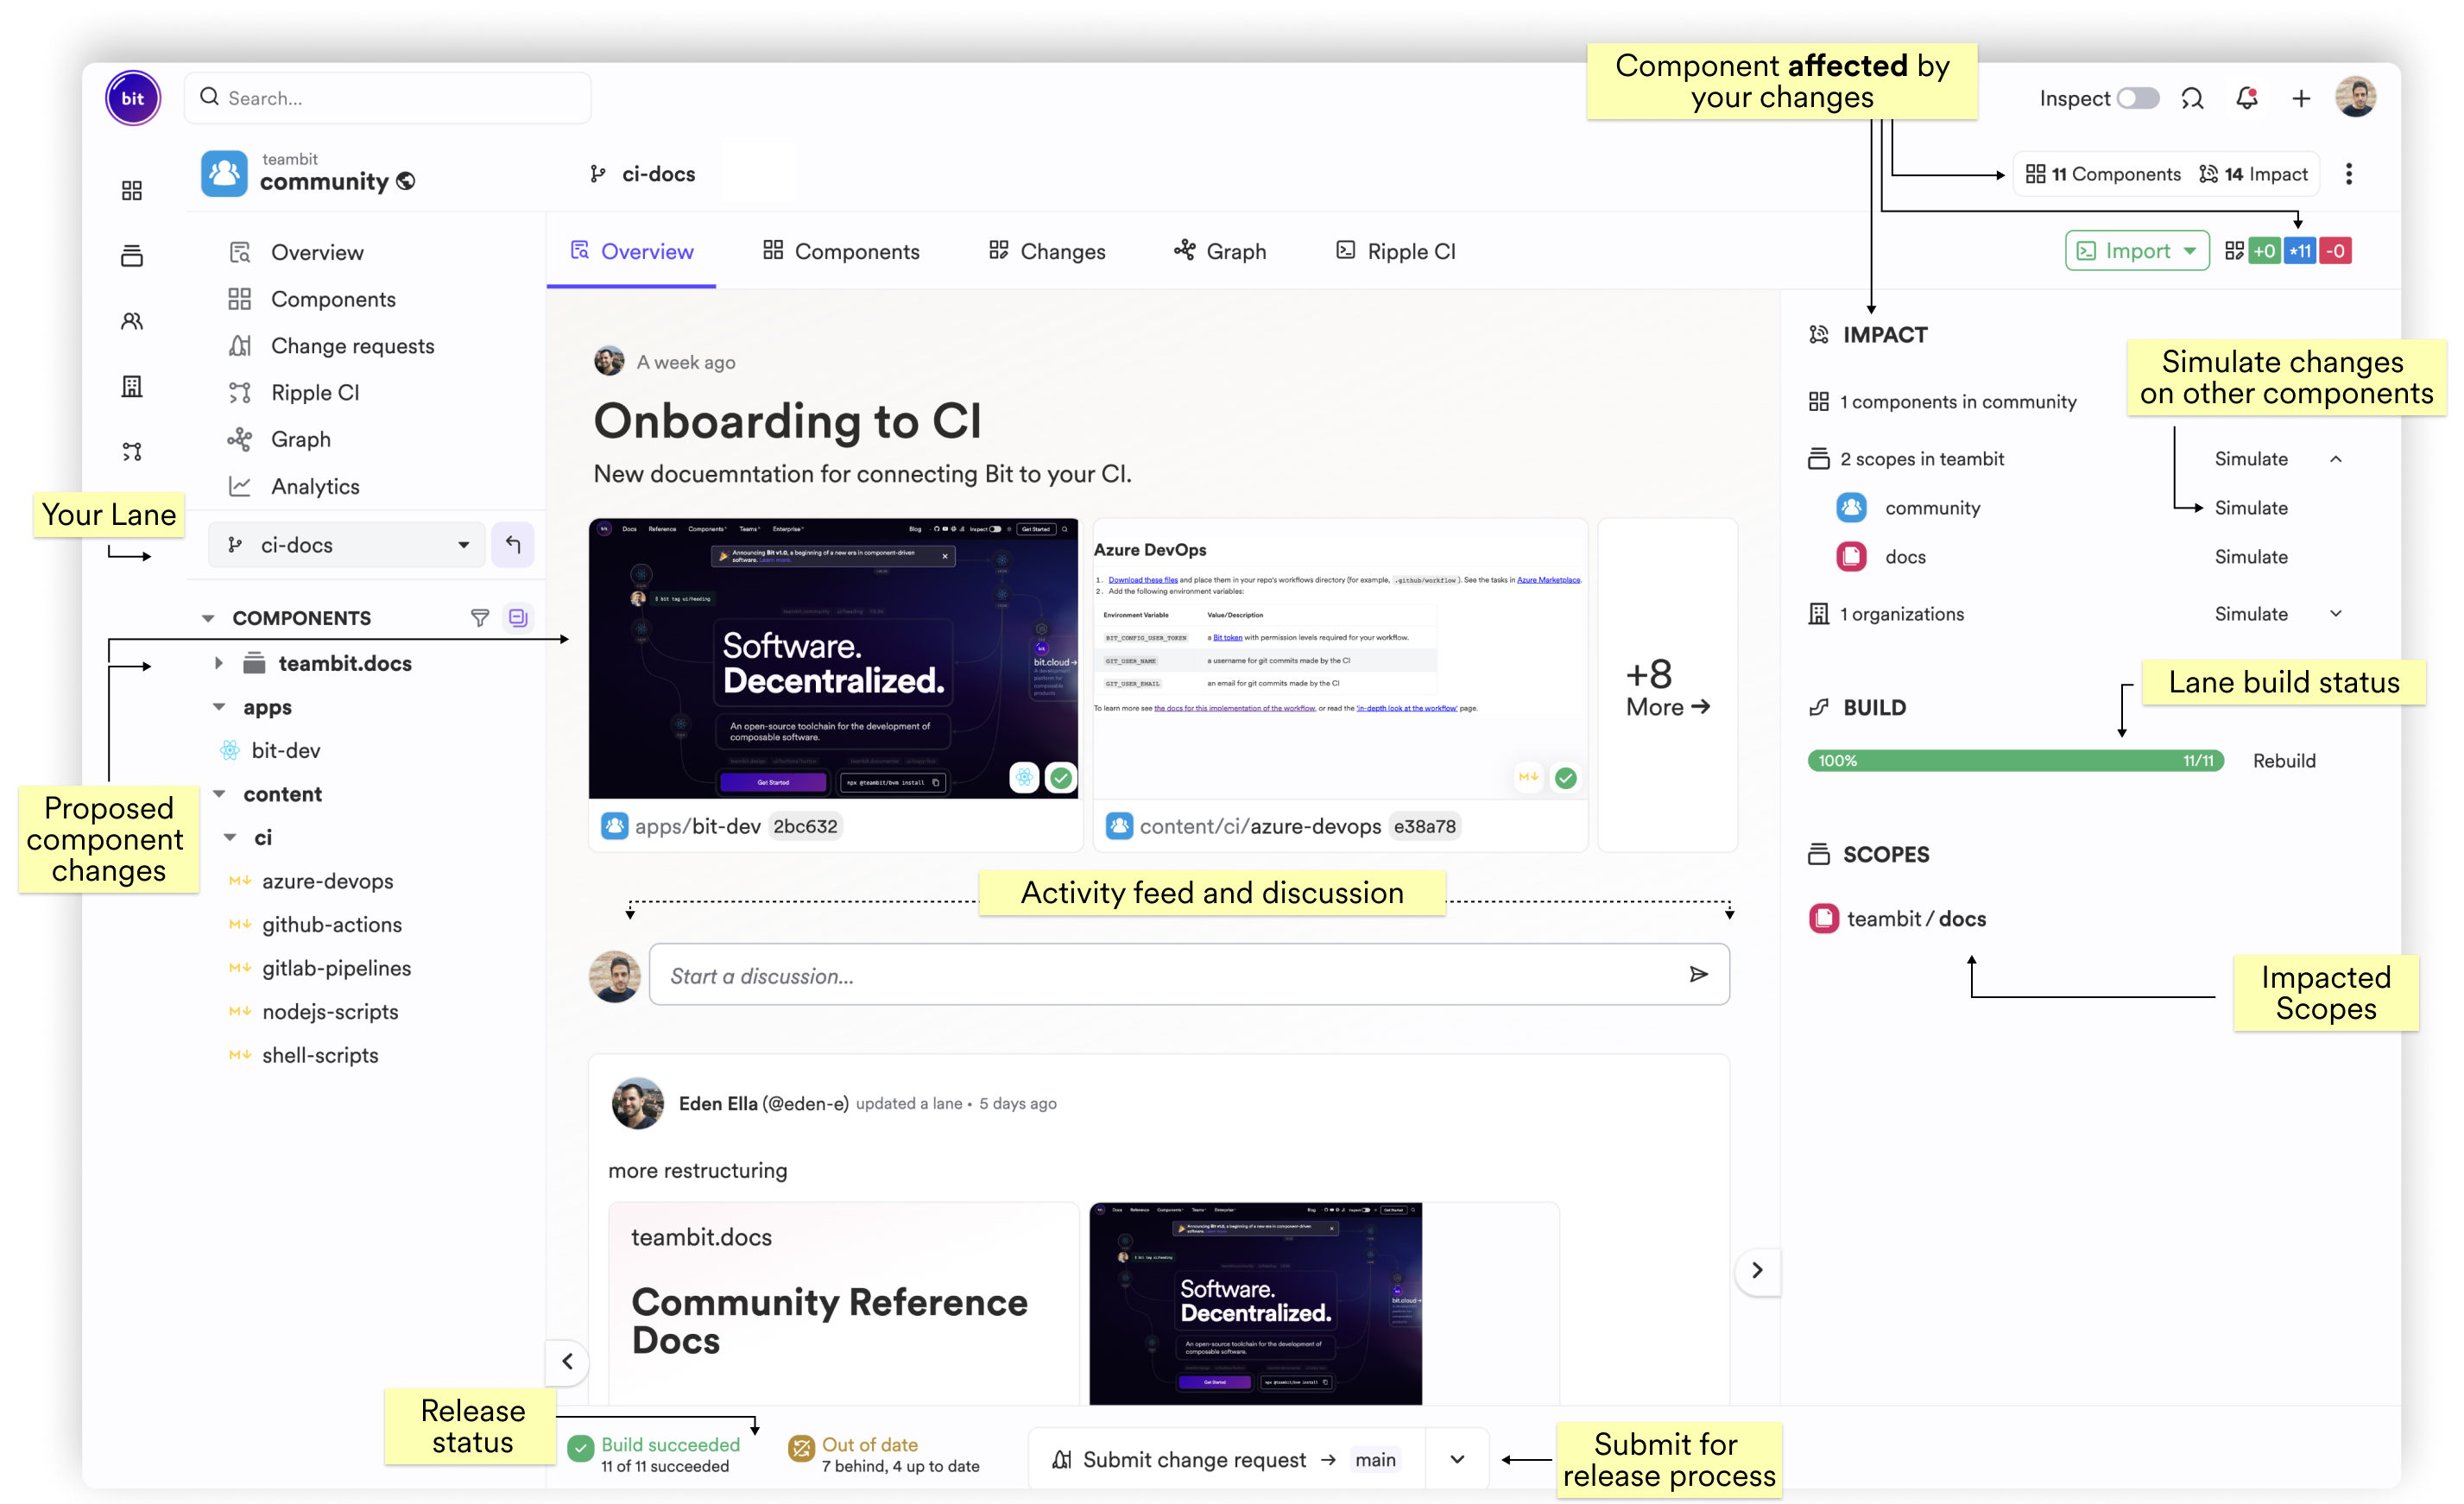The height and width of the screenshot is (1504, 2464).
Task: Click the Start a discussion text box
Action: click(x=1189, y=975)
